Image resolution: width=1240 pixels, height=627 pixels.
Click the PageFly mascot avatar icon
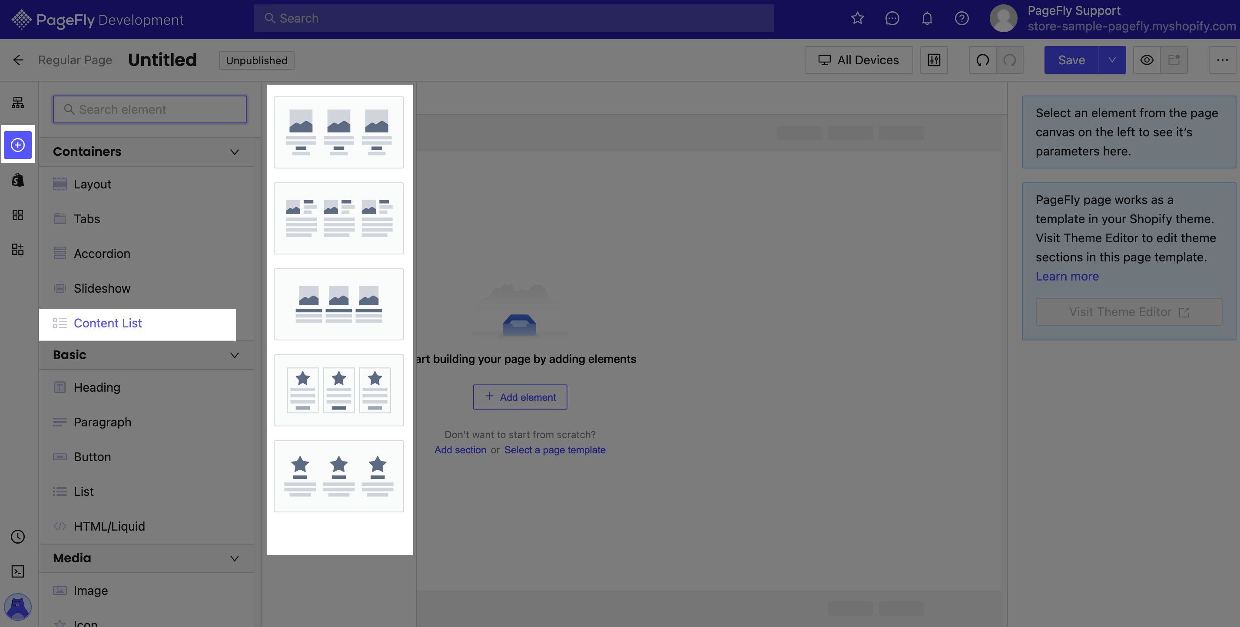click(x=18, y=607)
